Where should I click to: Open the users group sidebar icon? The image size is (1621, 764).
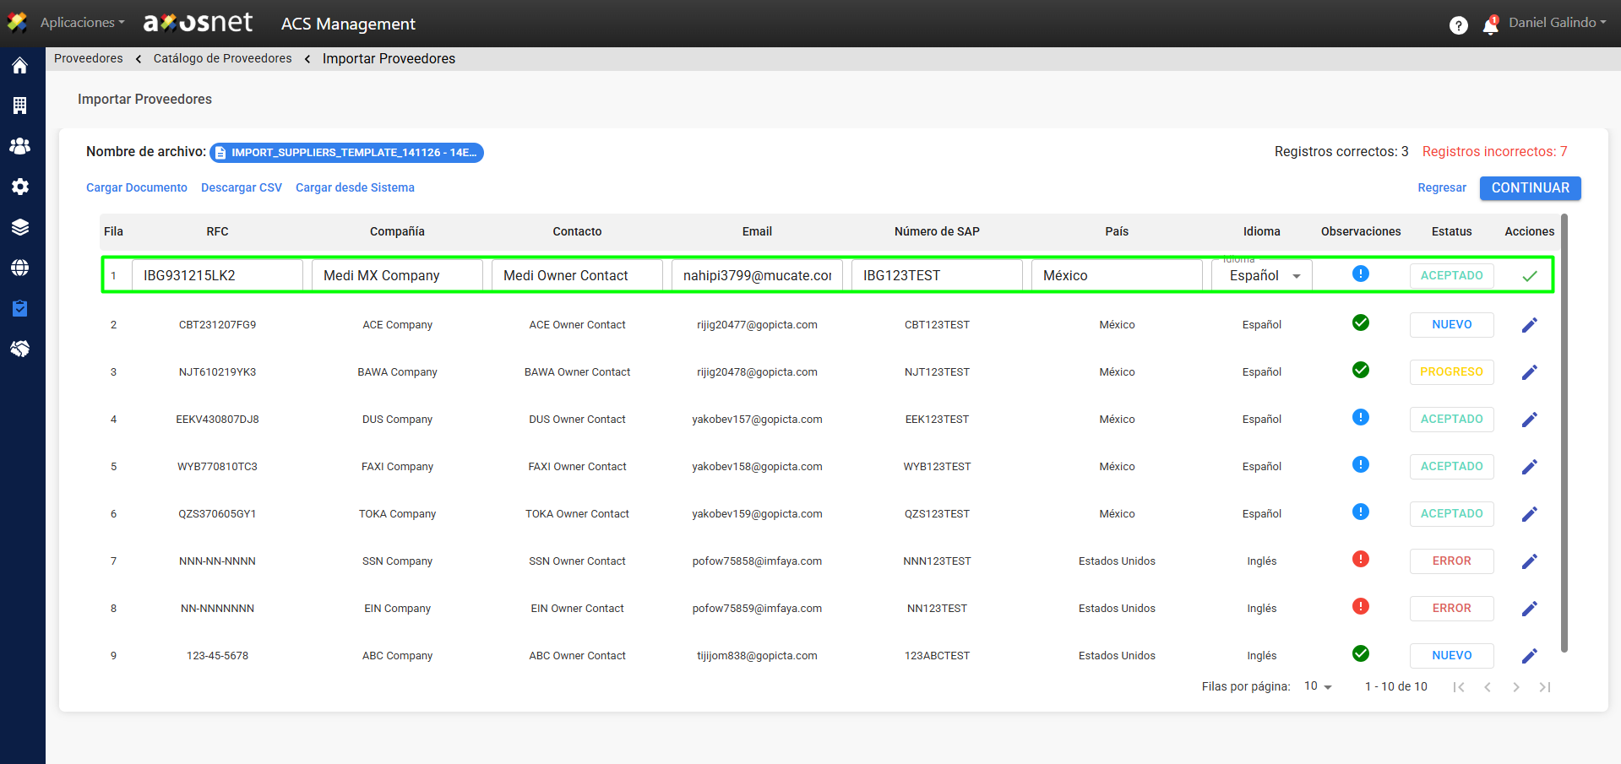pyautogui.click(x=20, y=146)
